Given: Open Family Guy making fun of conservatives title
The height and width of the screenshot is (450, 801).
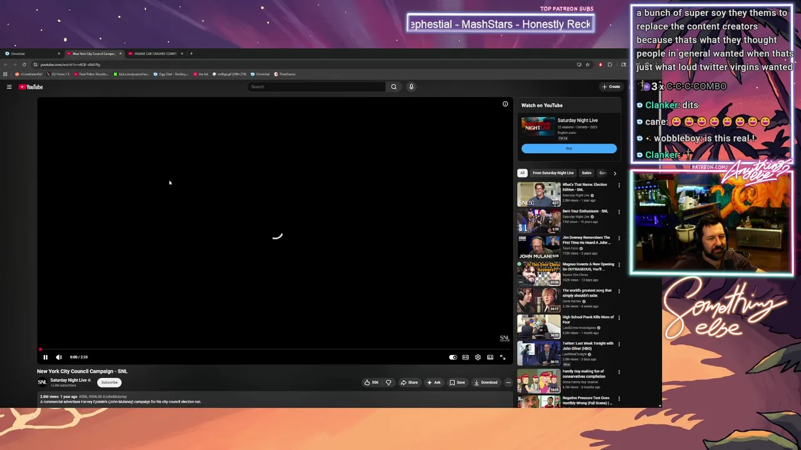Looking at the screenshot, I should click(x=584, y=374).
